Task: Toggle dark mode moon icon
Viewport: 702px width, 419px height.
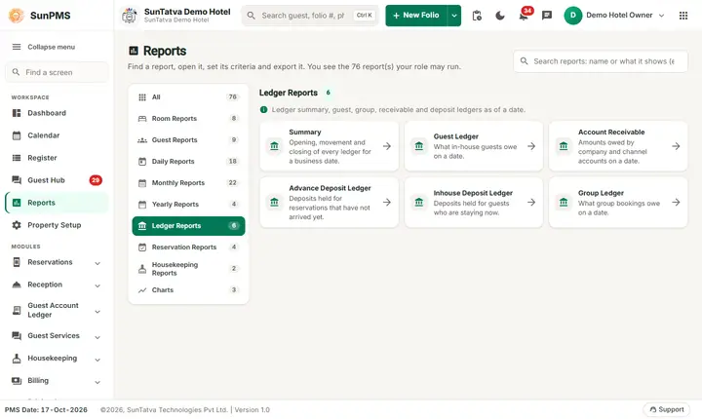Action: coord(500,16)
